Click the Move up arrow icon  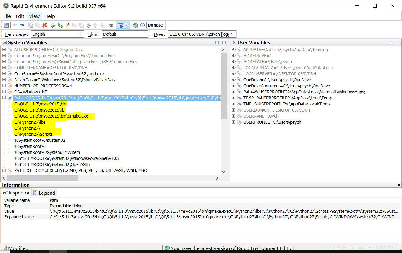(95, 25)
